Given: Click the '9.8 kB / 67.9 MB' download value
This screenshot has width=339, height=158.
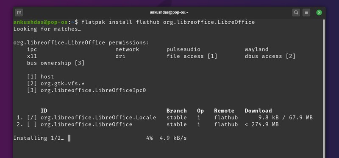Looking at the screenshot, I should 285,118.
